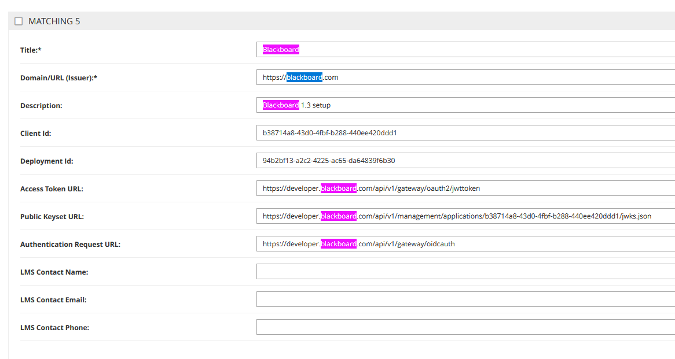This screenshot has width=675, height=359.
Task: Select the Authentication Request URL: label
Action: coord(71,244)
